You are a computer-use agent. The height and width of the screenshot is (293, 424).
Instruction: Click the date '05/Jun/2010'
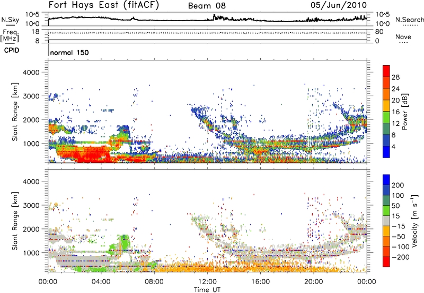point(339,5)
